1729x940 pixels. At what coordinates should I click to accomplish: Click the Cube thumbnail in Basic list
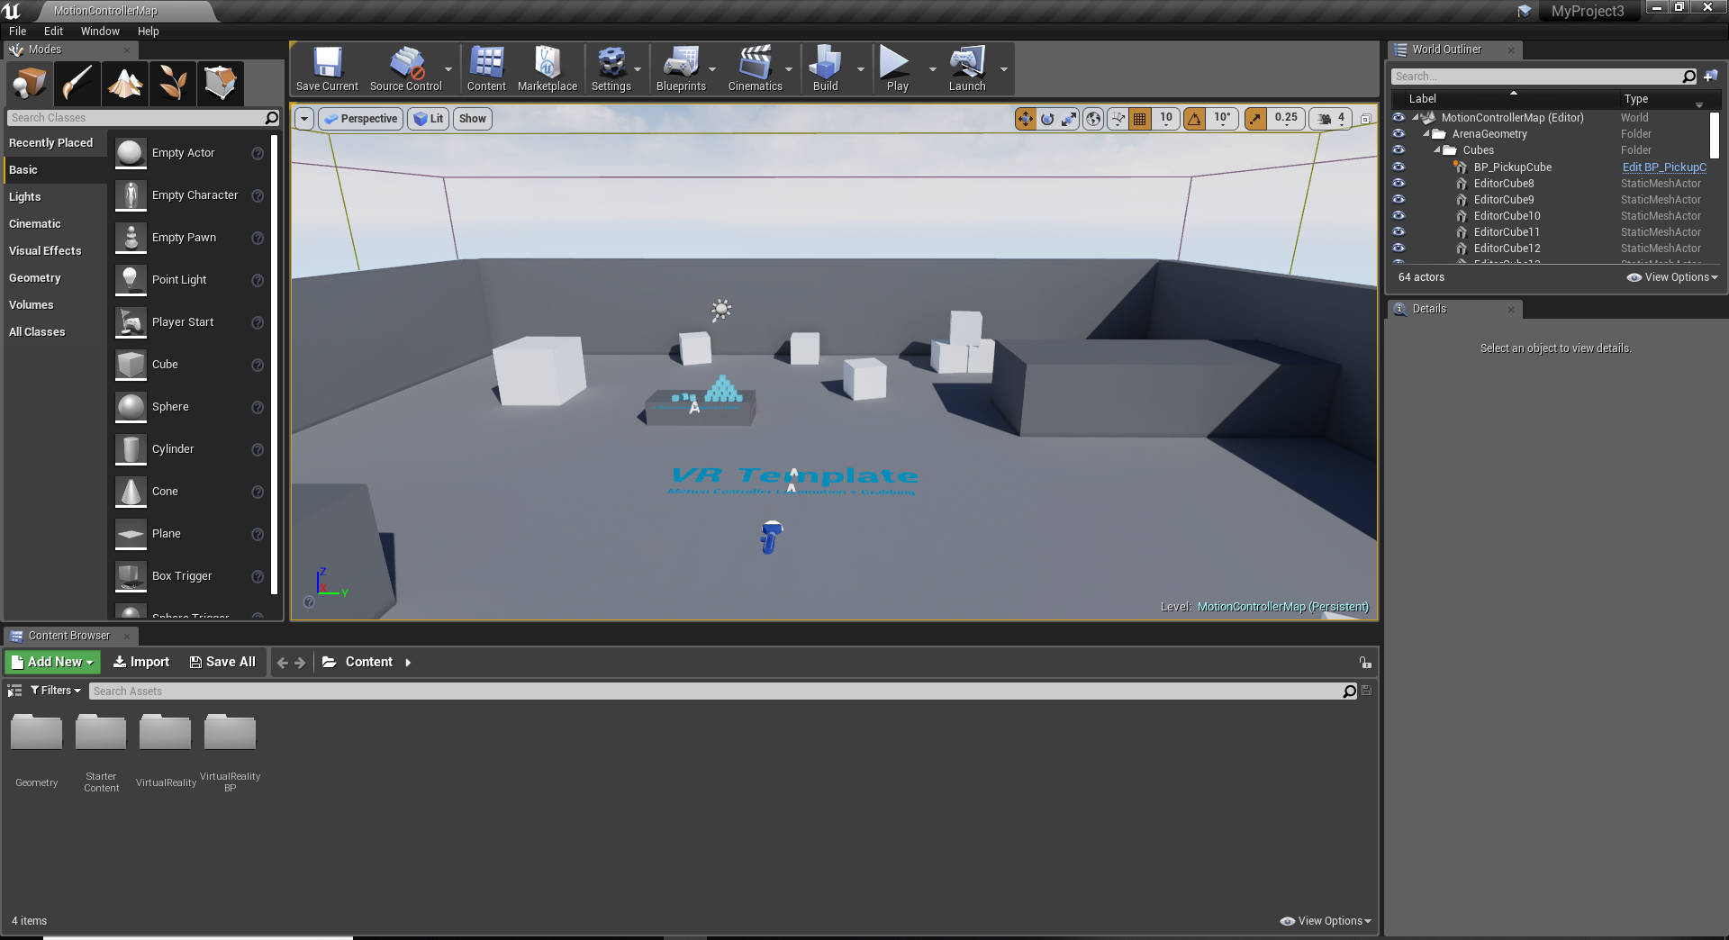click(131, 365)
